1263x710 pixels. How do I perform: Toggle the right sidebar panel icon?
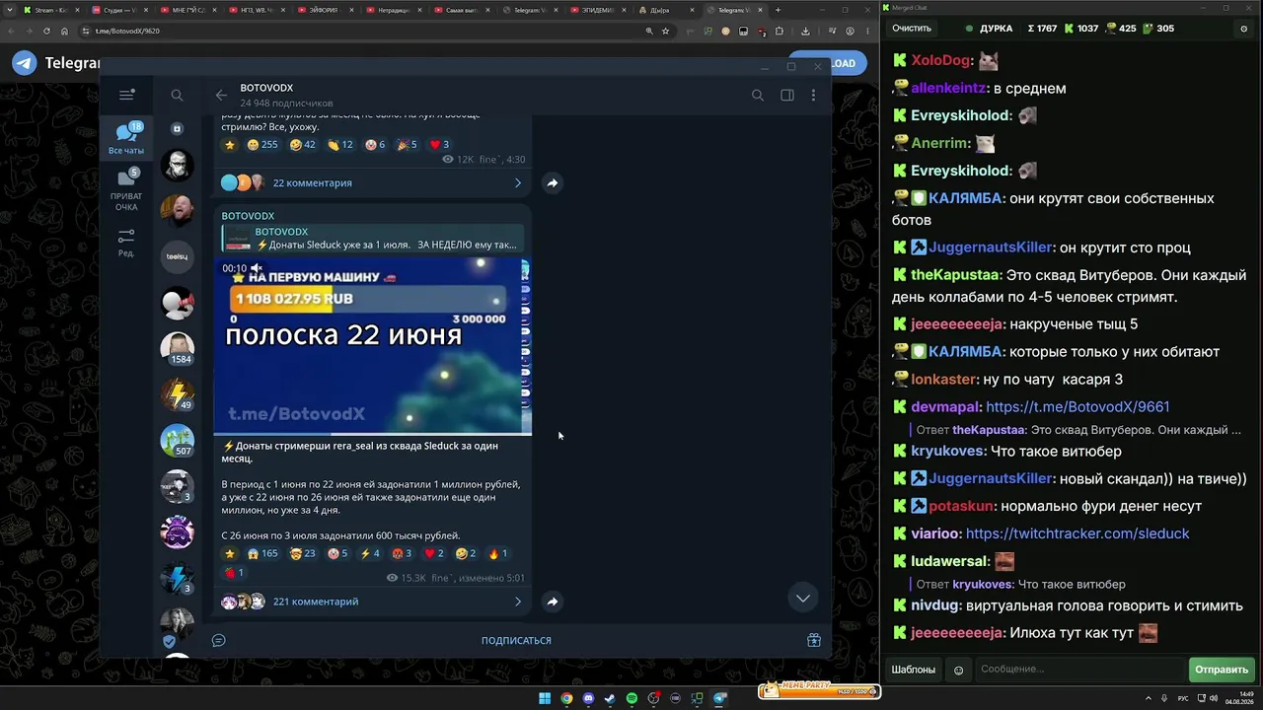click(787, 96)
